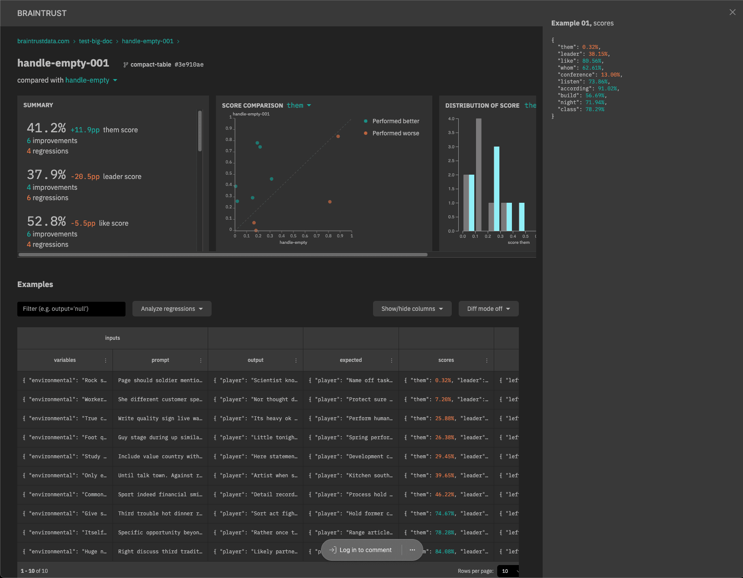Click the login arrow icon in comment bar
The height and width of the screenshot is (578, 743).
tap(333, 550)
